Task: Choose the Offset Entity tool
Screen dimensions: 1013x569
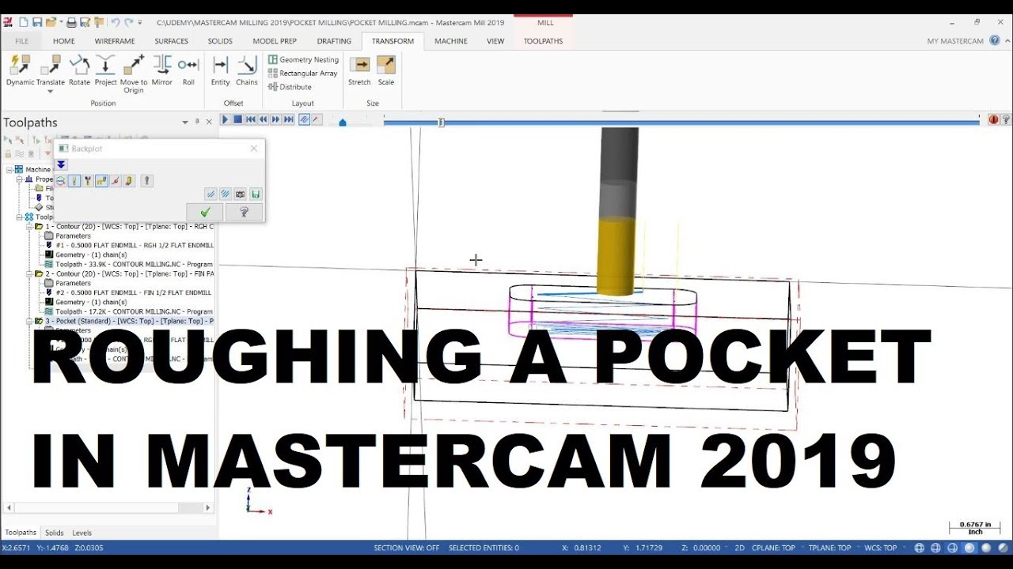Action: pyautogui.click(x=221, y=70)
